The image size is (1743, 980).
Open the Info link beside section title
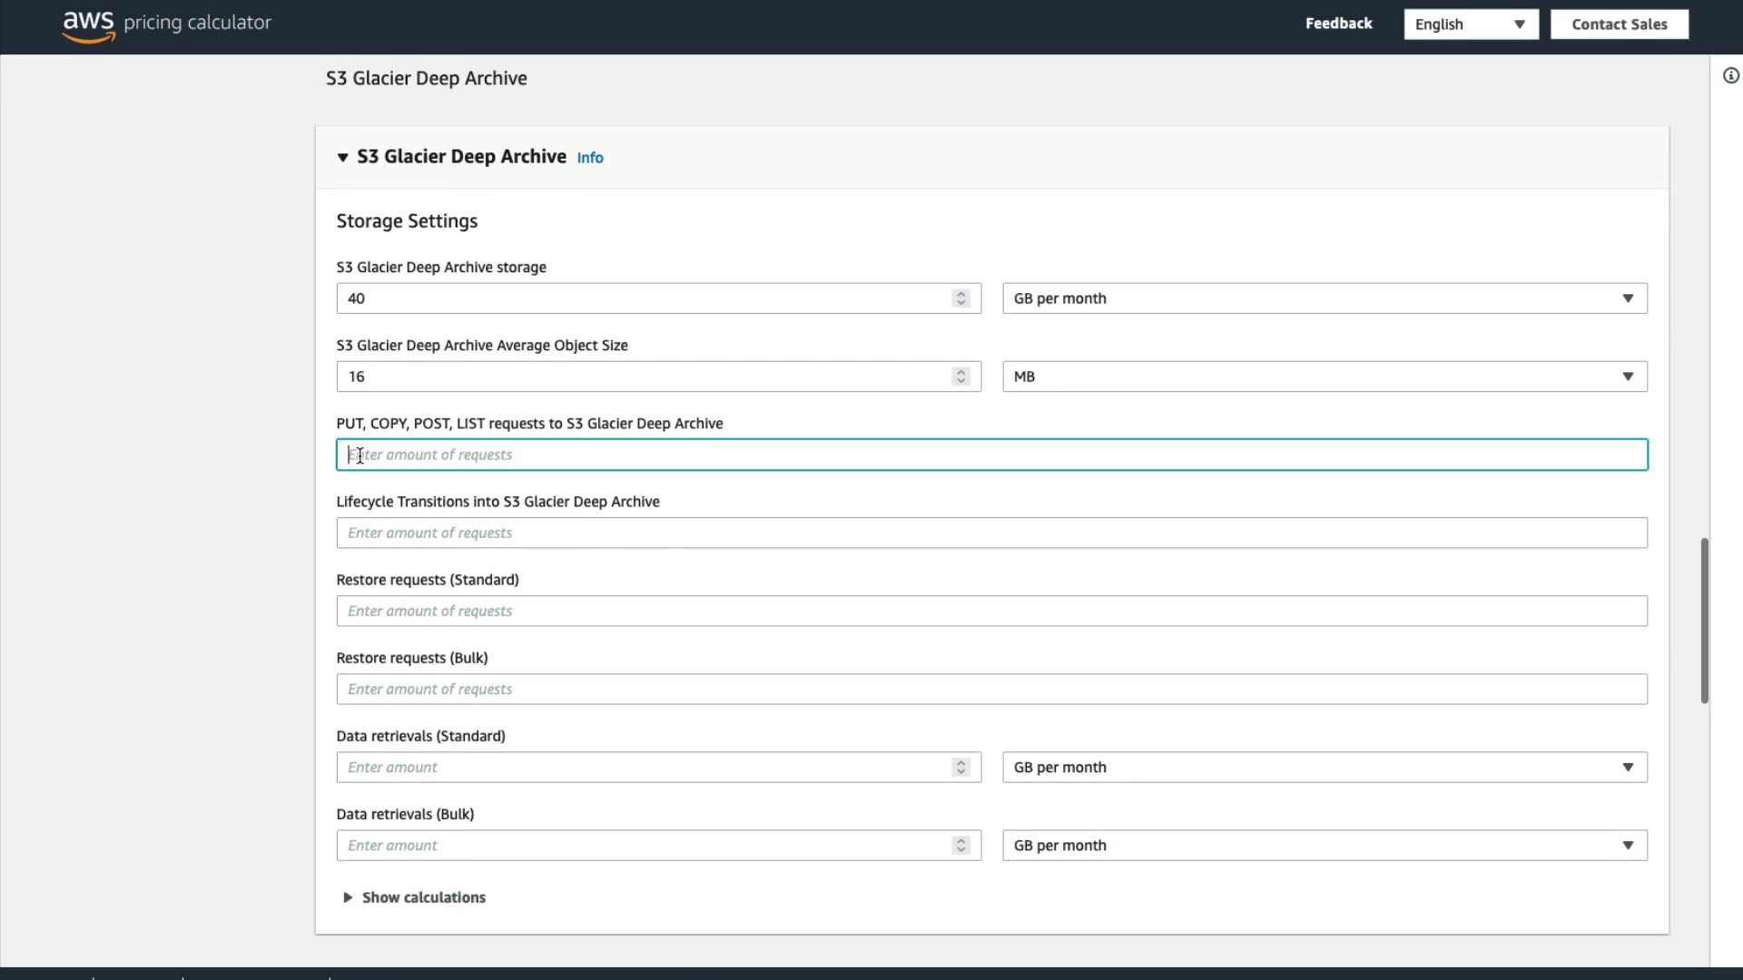[590, 158]
